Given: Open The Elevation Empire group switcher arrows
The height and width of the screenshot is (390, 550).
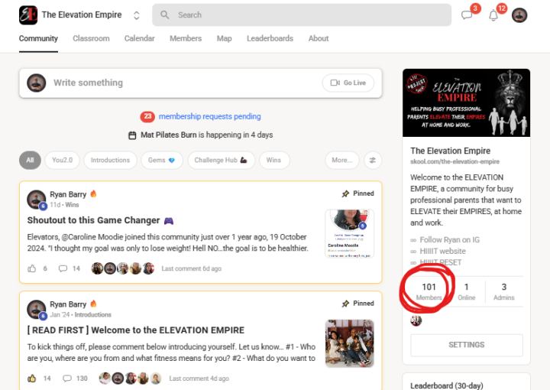Looking at the screenshot, I should [137, 15].
